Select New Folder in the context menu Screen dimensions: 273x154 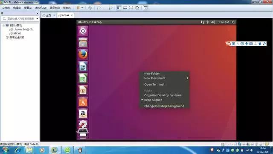click(152, 74)
